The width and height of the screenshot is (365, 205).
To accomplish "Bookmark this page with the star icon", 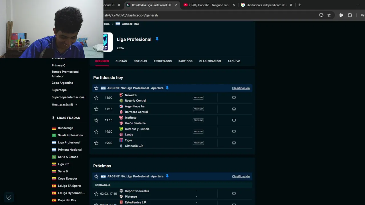I will (x=329, y=15).
